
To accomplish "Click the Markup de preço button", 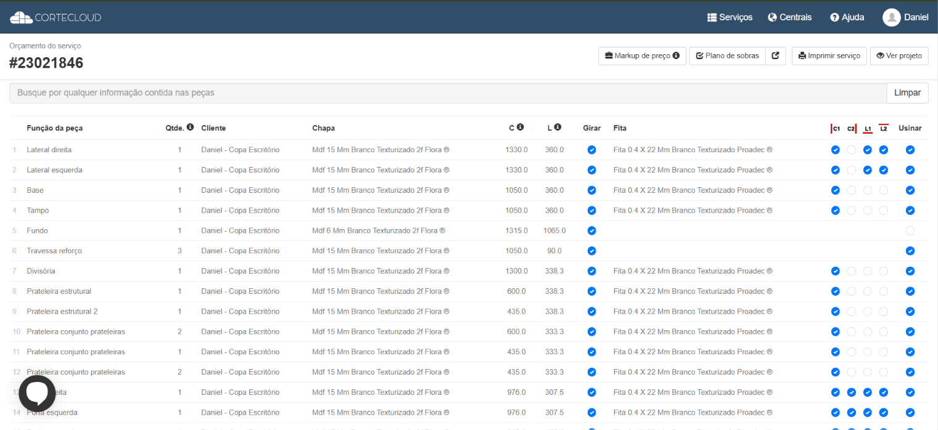I will pyautogui.click(x=642, y=55).
